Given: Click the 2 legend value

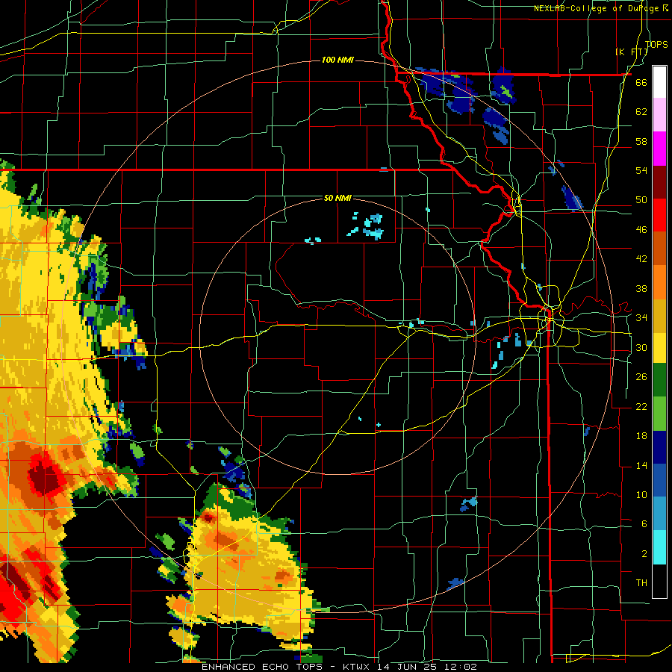Looking at the screenshot, I should click(x=644, y=554).
